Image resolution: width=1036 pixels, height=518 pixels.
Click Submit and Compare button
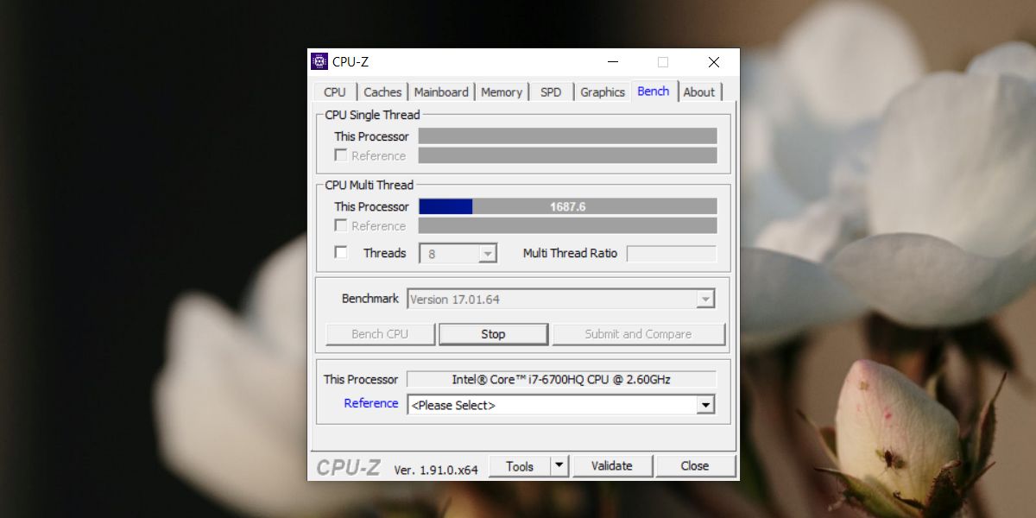coord(638,334)
